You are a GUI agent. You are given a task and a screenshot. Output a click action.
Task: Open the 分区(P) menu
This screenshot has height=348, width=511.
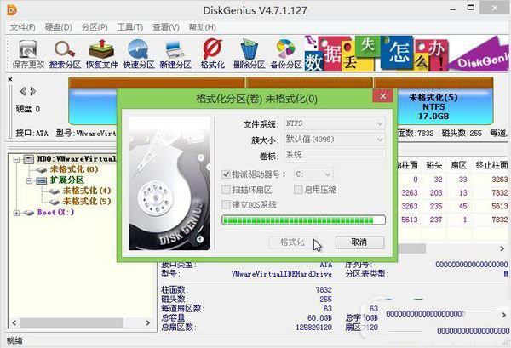(95, 27)
